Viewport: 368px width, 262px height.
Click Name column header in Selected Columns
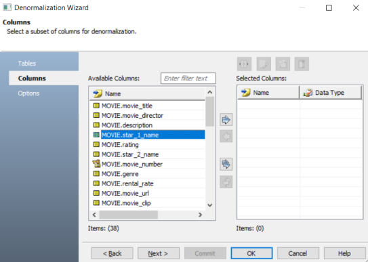[268, 93]
